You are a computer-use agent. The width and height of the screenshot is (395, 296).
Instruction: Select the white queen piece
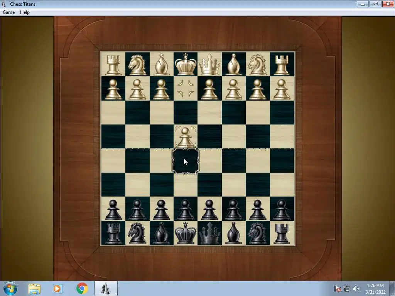tap(209, 65)
